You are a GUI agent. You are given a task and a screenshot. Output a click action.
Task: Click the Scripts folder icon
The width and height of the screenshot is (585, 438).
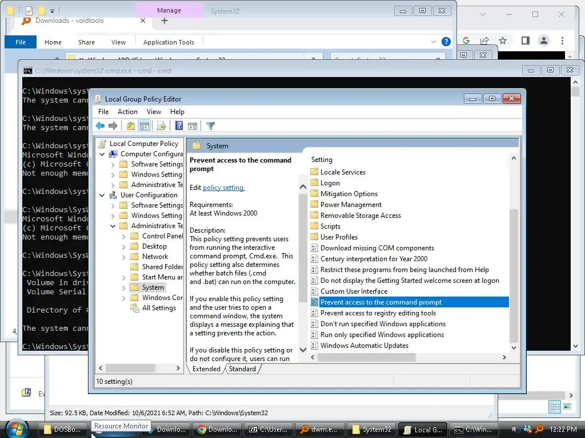coord(315,226)
